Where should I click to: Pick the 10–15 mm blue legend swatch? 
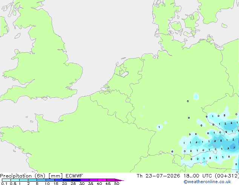pyautogui.click(x=50, y=180)
